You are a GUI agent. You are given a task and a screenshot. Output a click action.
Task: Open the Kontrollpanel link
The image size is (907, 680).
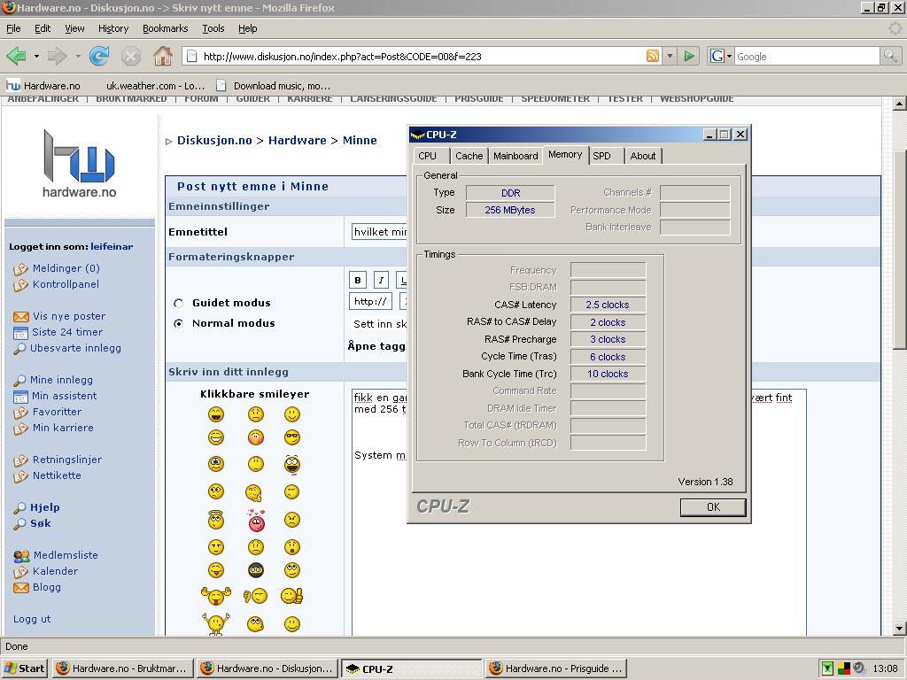click(66, 284)
